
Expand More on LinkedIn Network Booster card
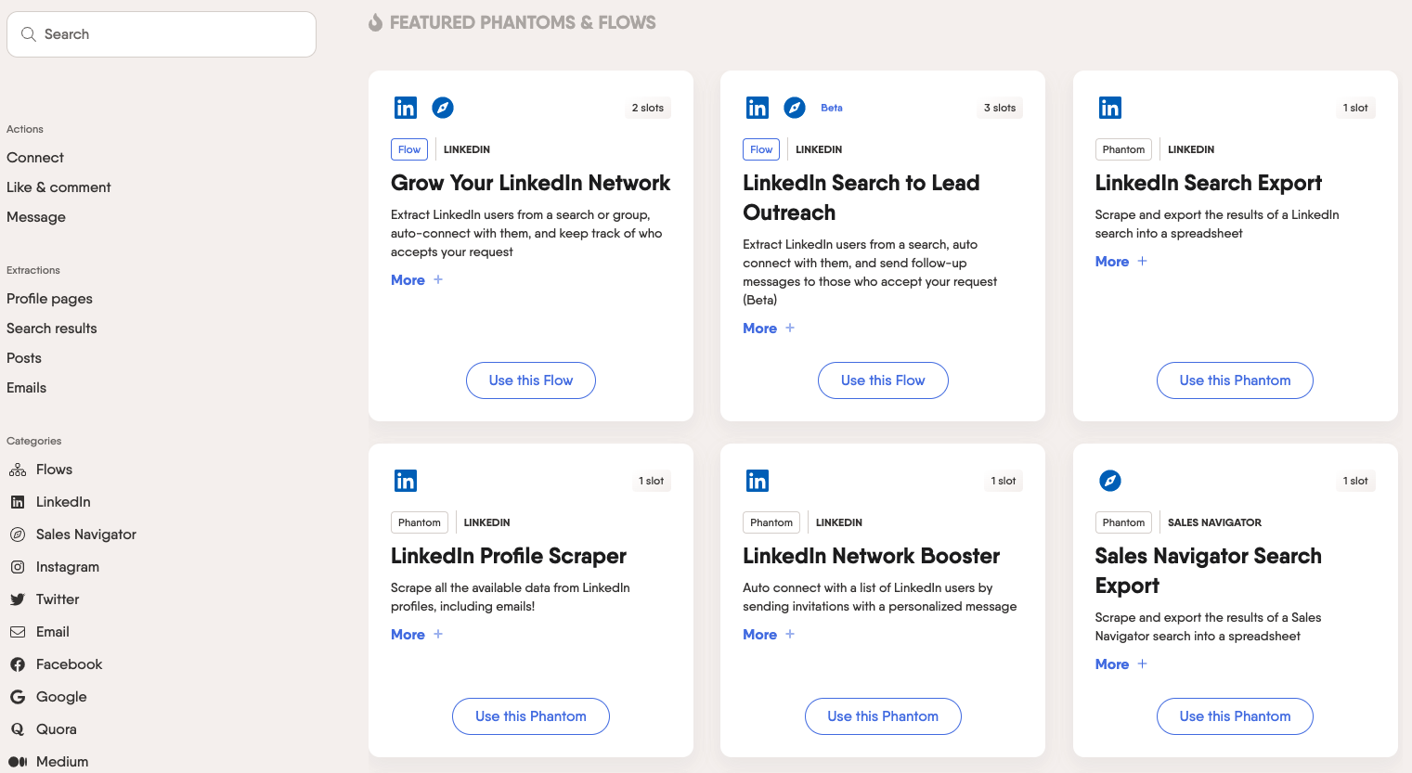pyautogui.click(x=769, y=635)
